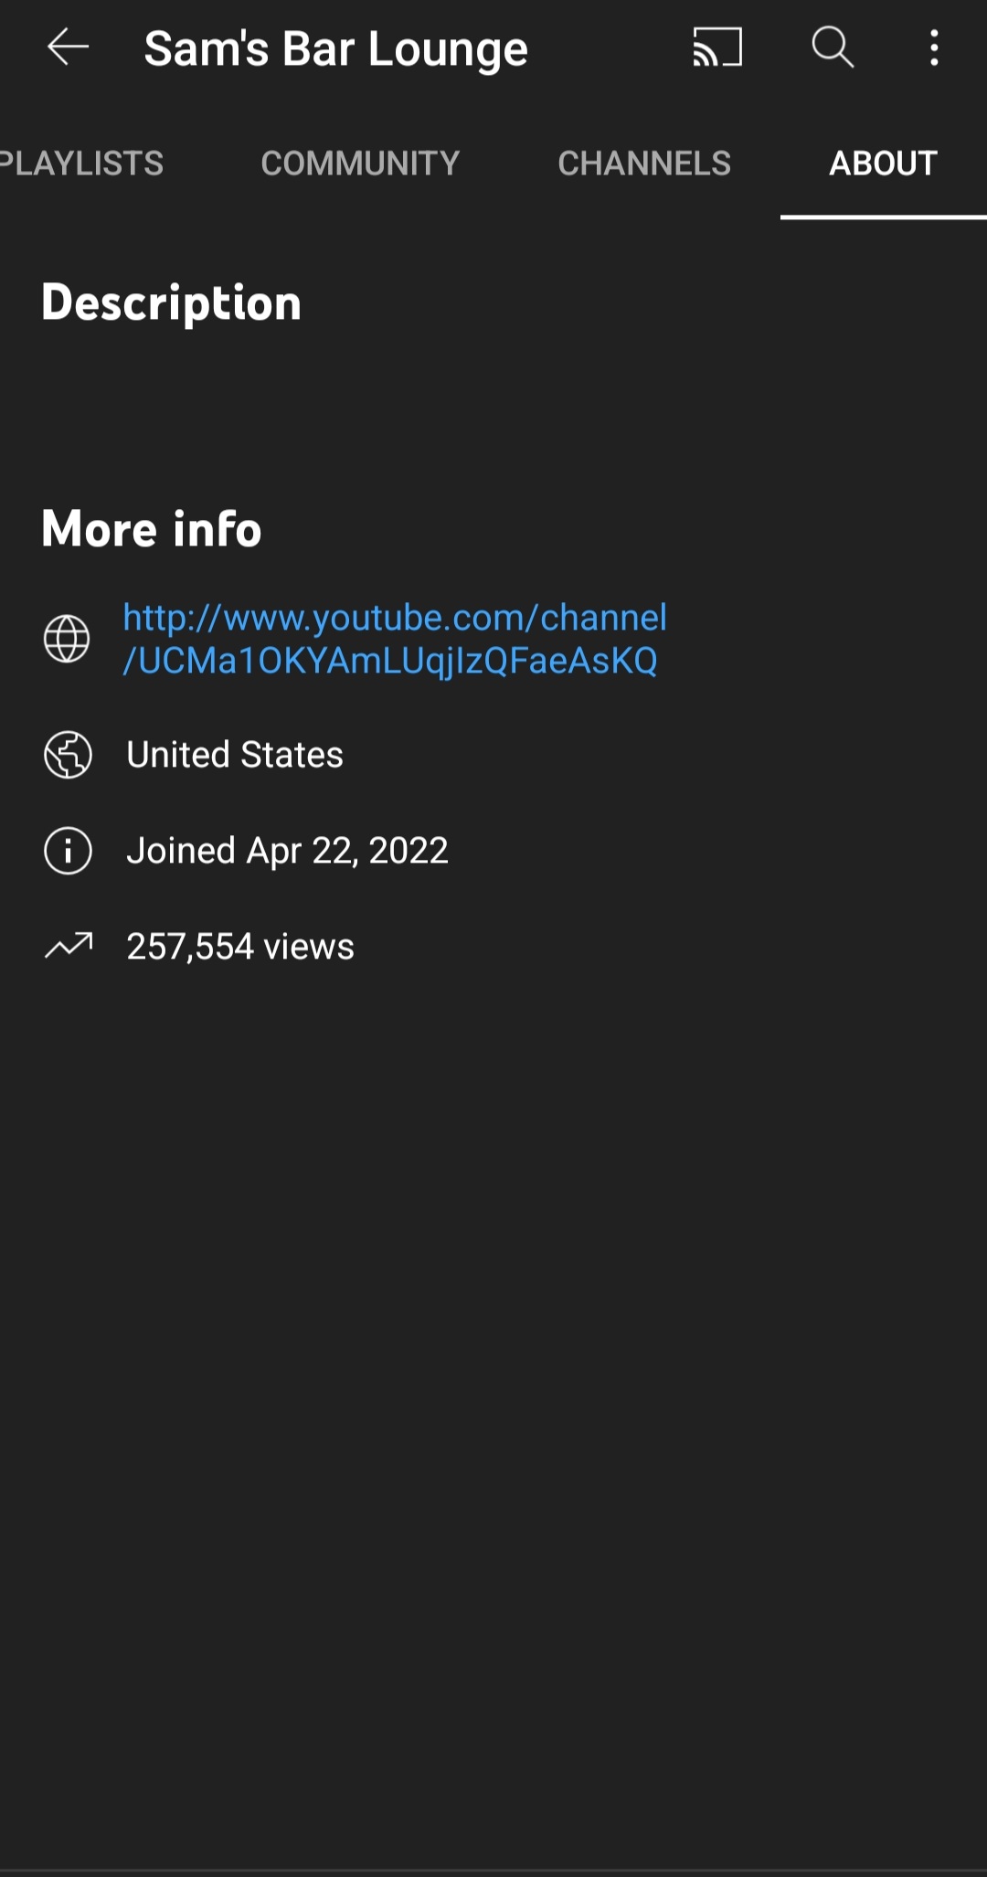Click the More info heading
987x1877 pixels.
click(152, 528)
